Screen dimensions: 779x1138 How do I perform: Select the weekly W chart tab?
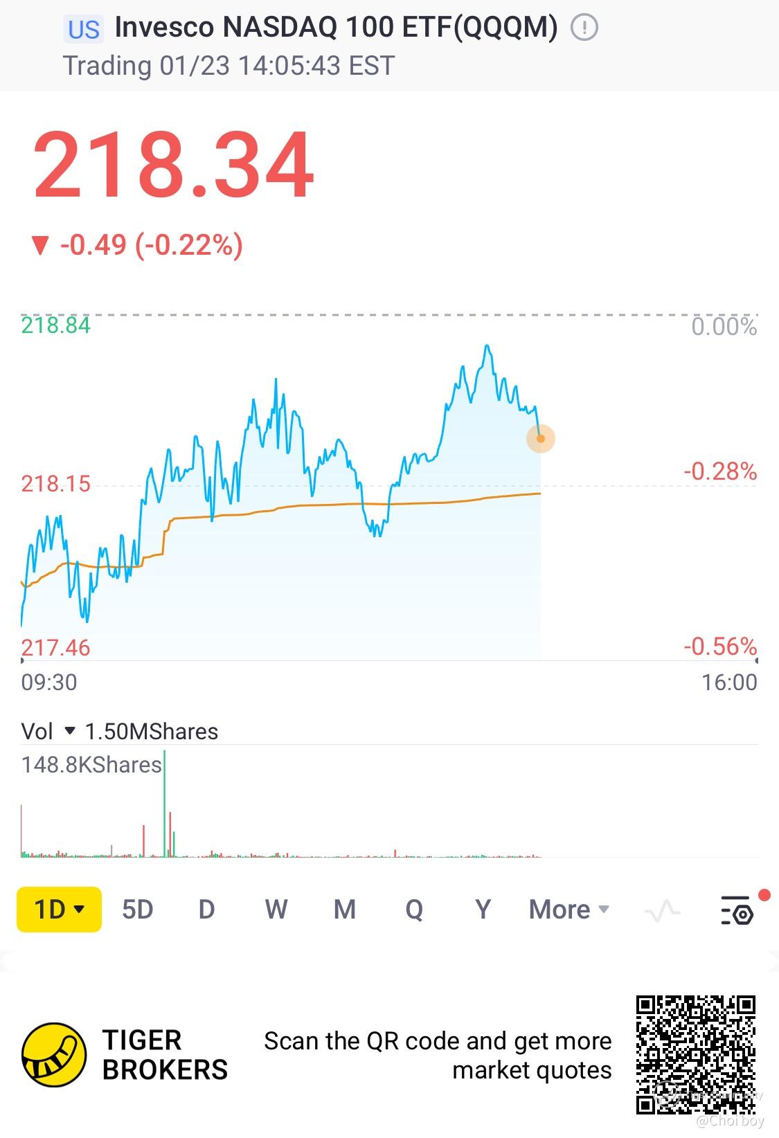[x=276, y=909]
